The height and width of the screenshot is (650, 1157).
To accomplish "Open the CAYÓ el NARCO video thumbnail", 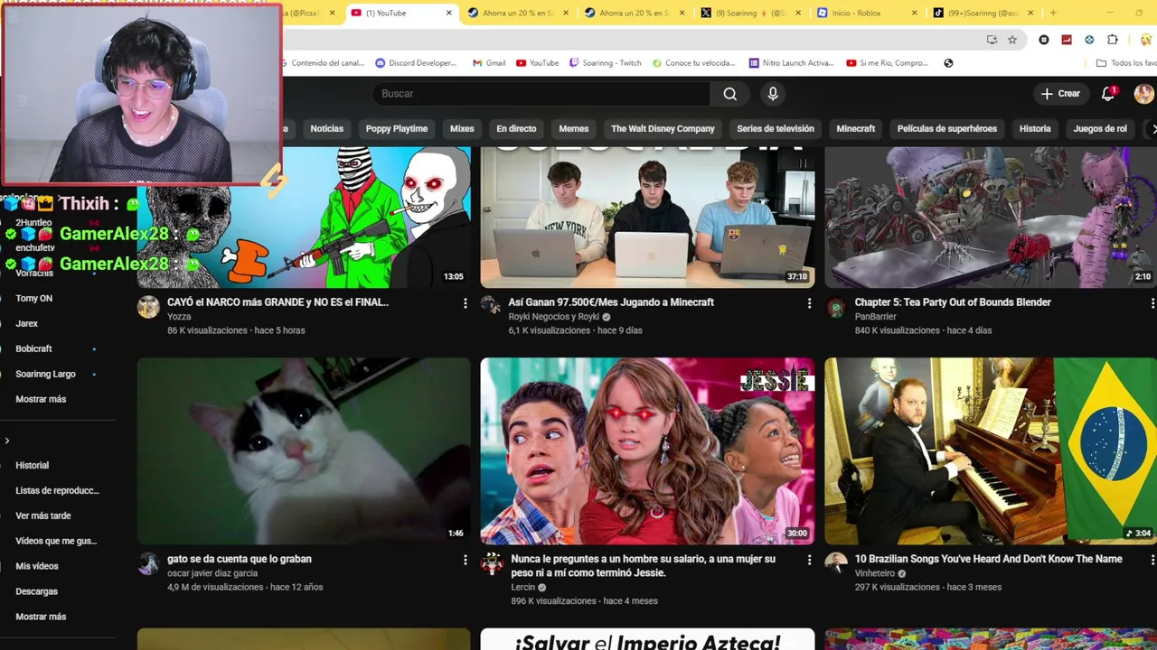I will [304, 218].
